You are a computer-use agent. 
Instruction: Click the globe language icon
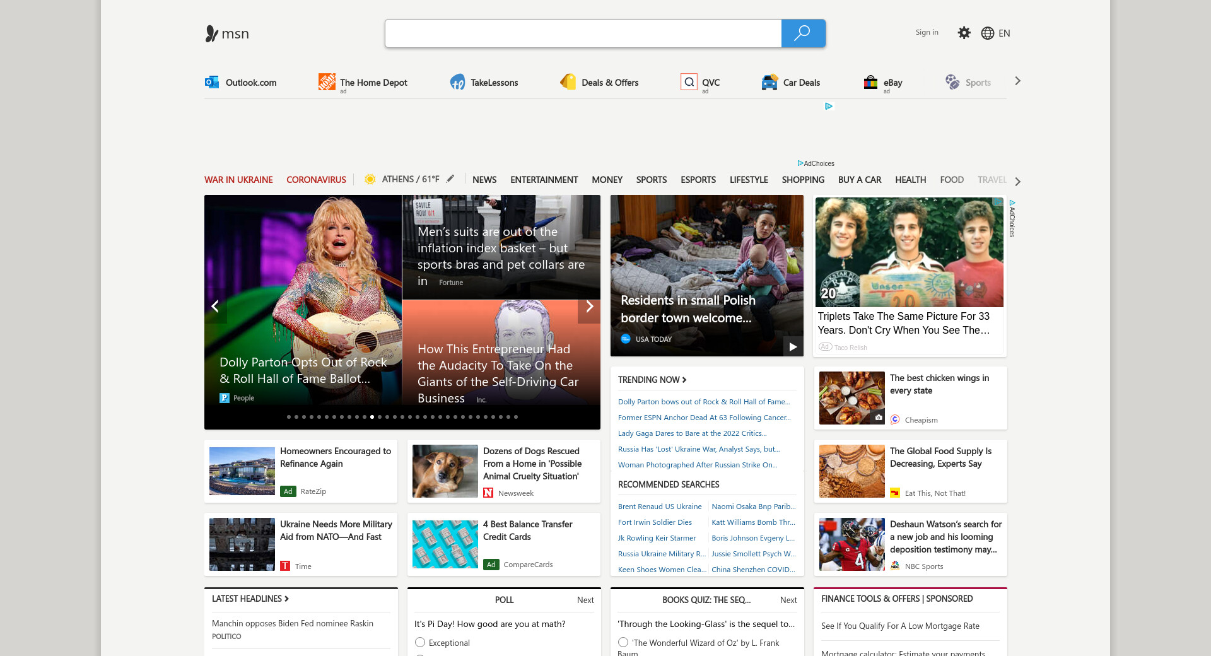(988, 33)
